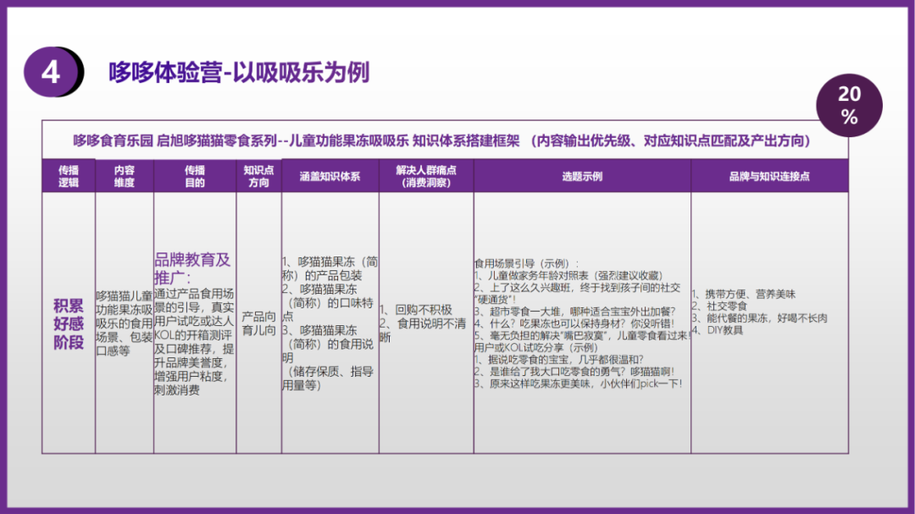This screenshot has height=514, width=915.
Task: Click the "传播逻辑" column header
Action: 69,176
